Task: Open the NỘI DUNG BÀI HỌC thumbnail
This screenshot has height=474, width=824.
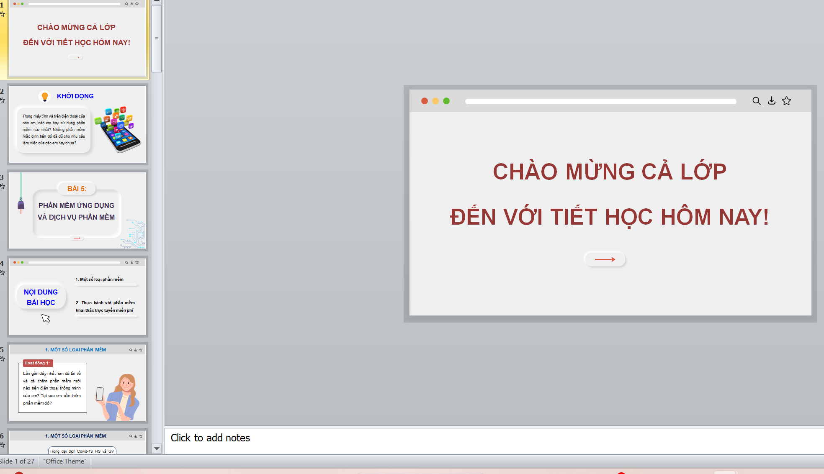Action: (x=77, y=297)
